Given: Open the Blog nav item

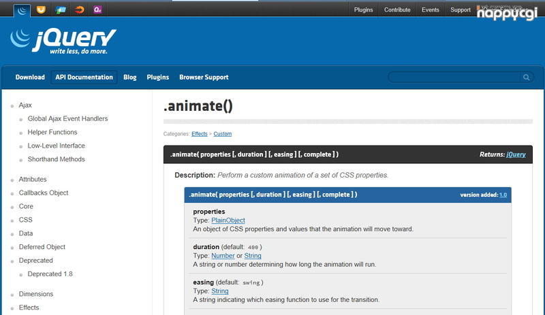Looking at the screenshot, I should point(129,77).
